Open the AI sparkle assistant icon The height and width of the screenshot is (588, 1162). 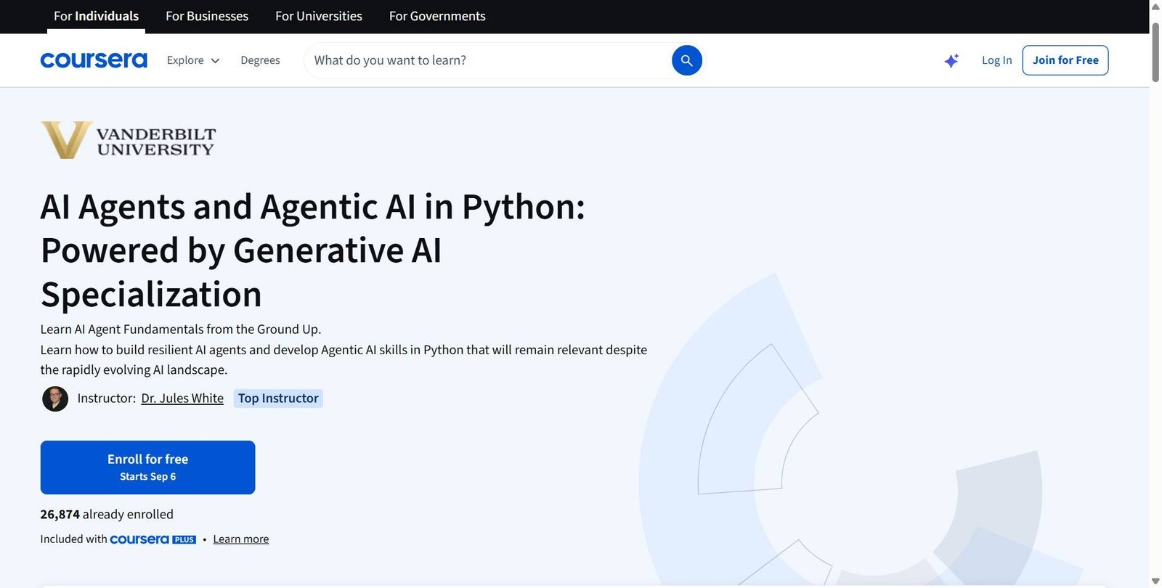(951, 60)
